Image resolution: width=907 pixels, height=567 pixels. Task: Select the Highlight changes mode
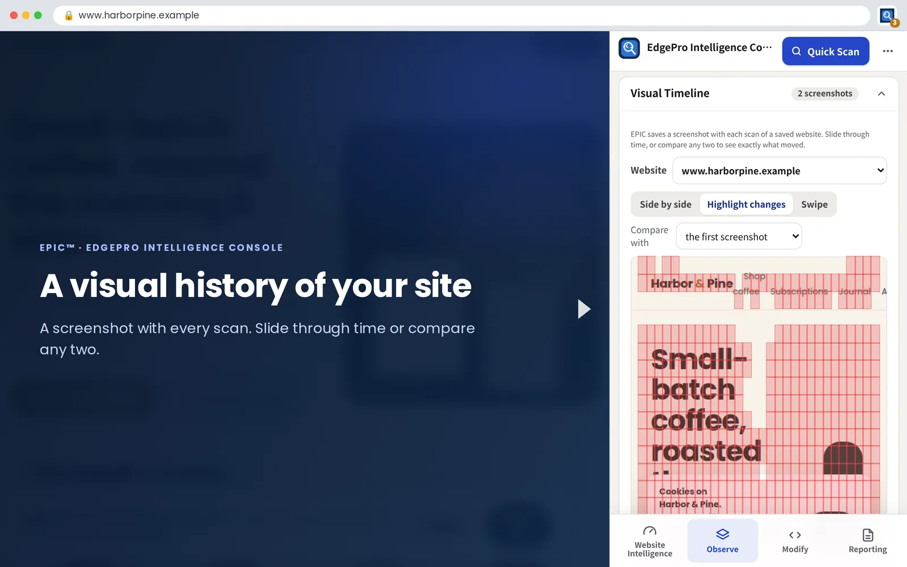click(746, 204)
